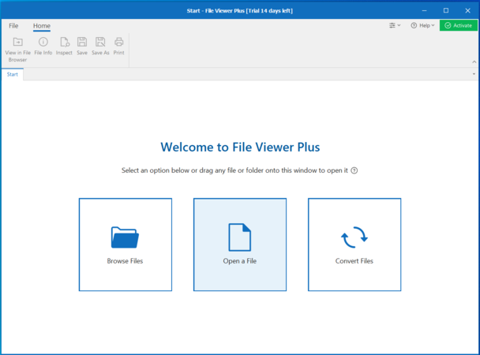Click the green Activate button
Image resolution: width=480 pixels, height=355 pixels.
coord(458,25)
